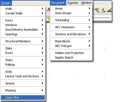Expand the Sections and Elevations submenu arrow
Image resolution: width=122 pixels, height=102 pixels.
[89, 34]
